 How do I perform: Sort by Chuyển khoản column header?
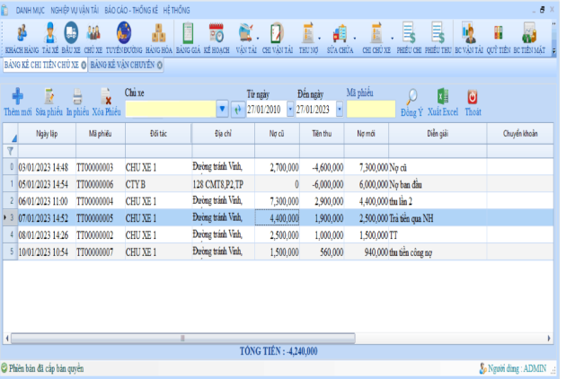pyautogui.click(x=520, y=134)
